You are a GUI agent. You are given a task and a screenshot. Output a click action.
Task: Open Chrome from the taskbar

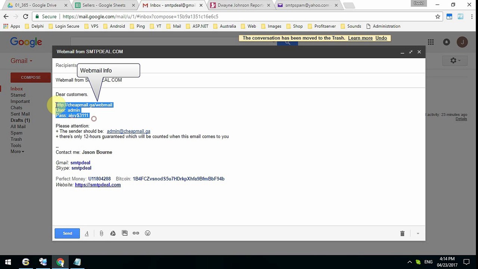coord(60,262)
